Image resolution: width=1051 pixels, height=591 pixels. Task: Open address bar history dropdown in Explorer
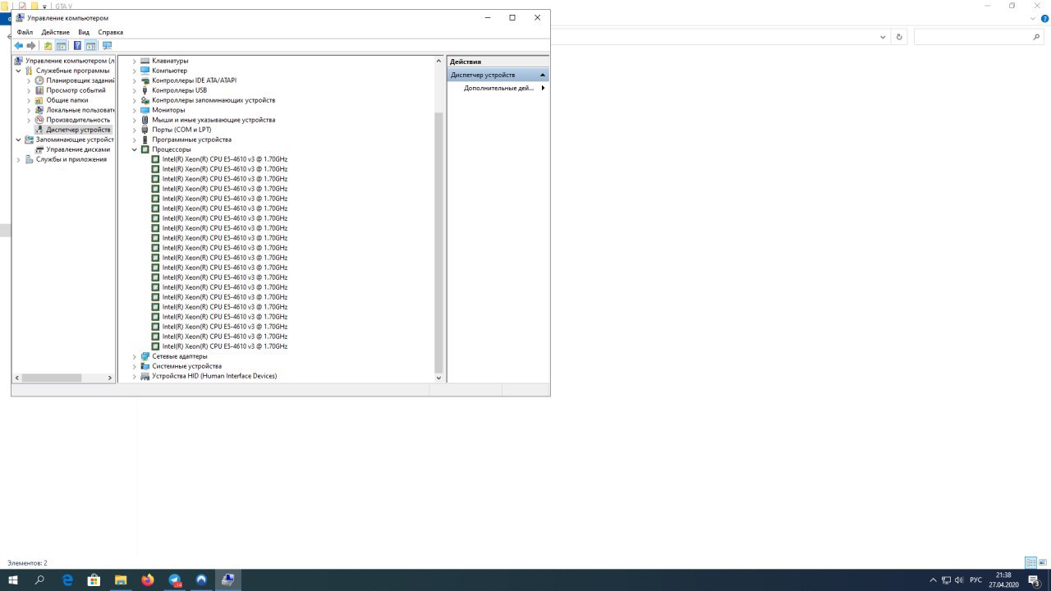[x=883, y=37]
